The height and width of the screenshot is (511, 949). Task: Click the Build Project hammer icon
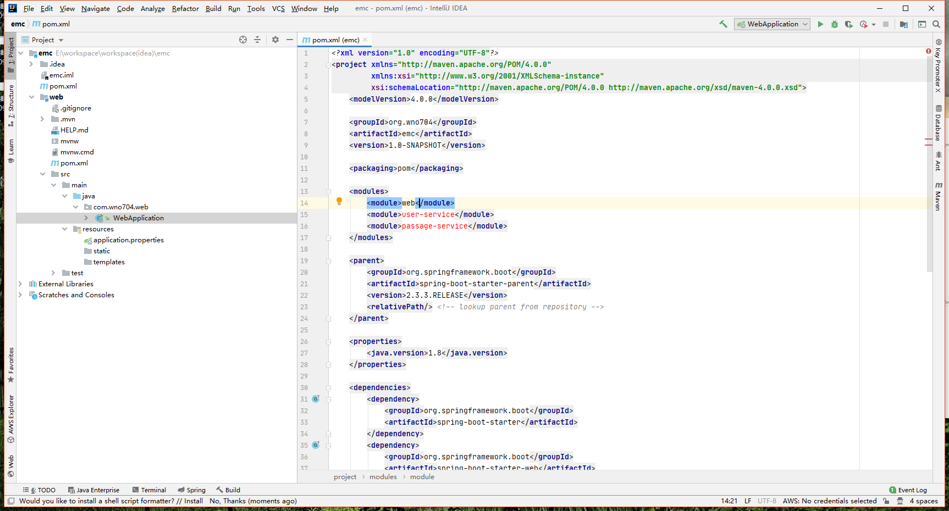coord(723,24)
